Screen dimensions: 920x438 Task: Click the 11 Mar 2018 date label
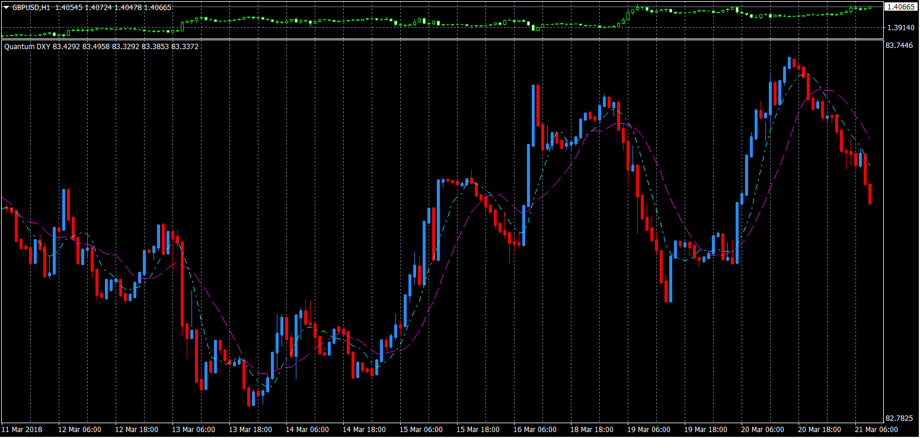point(21,429)
